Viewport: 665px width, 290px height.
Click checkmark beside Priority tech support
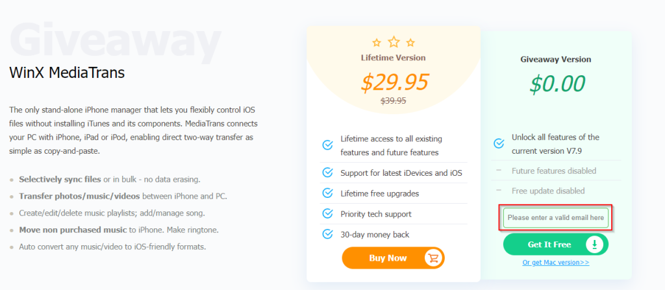click(327, 213)
